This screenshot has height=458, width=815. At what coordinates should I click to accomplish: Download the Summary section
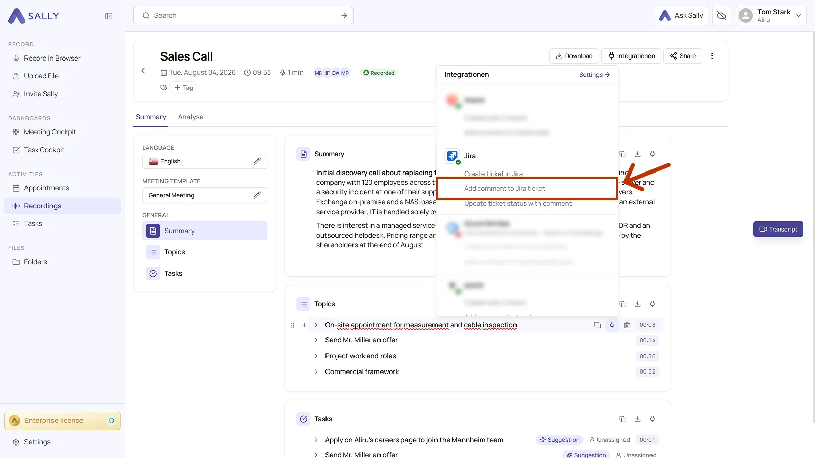tap(637, 154)
